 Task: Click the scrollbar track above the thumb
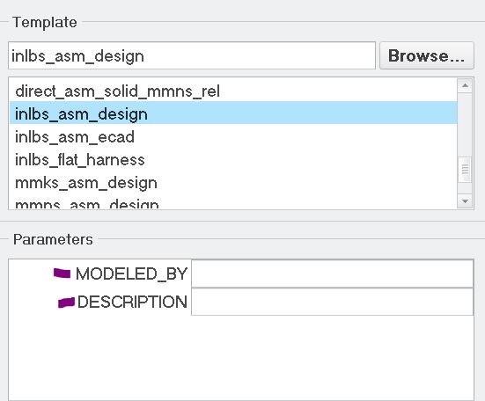point(465,125)
